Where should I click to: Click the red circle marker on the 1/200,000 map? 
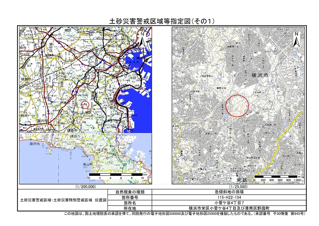pyautogui.click(x=84, y=105)
